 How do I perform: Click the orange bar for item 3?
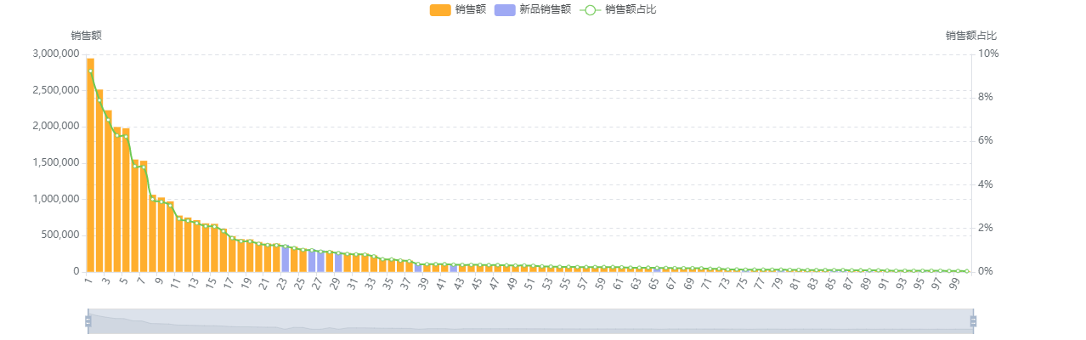108,194
